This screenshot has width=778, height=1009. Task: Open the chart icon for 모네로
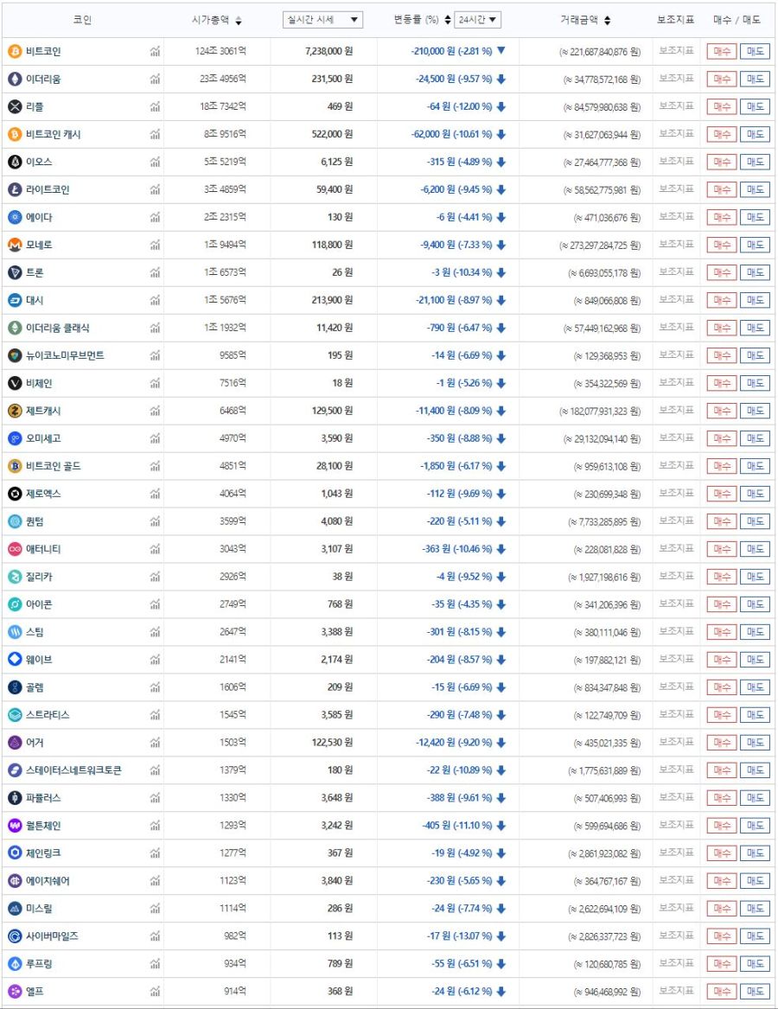155,246
